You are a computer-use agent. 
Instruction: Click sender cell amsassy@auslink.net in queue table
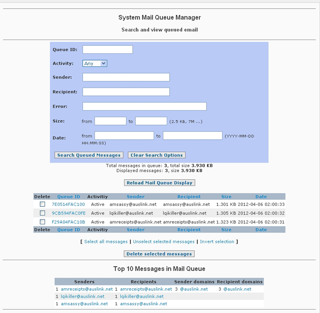tap(133, 204)
